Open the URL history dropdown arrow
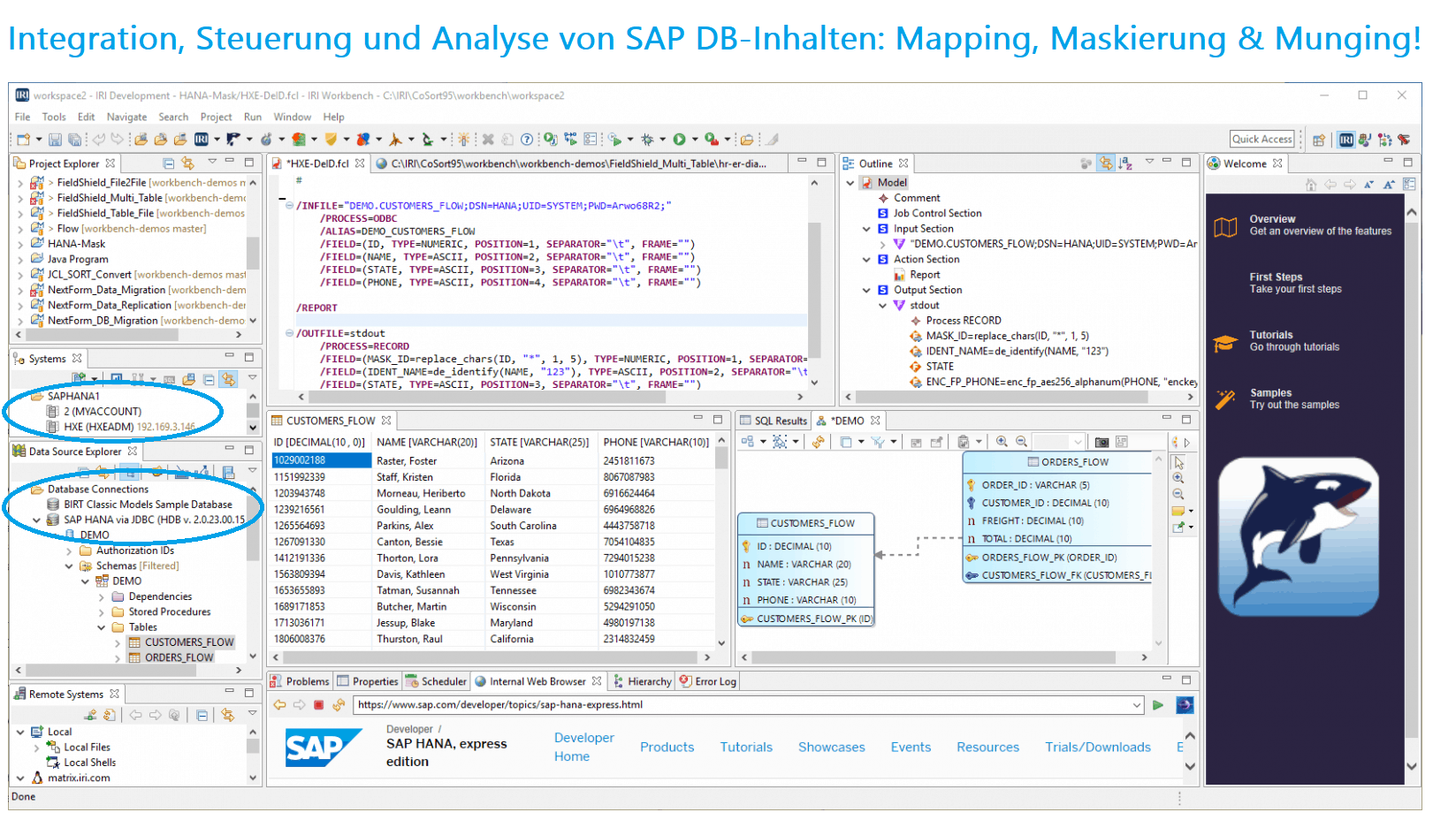 tap(1137, 705)
